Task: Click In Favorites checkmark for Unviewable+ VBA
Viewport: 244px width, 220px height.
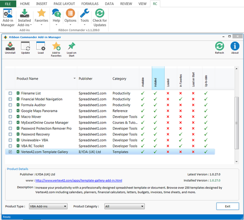Action: tap(180, 140)
